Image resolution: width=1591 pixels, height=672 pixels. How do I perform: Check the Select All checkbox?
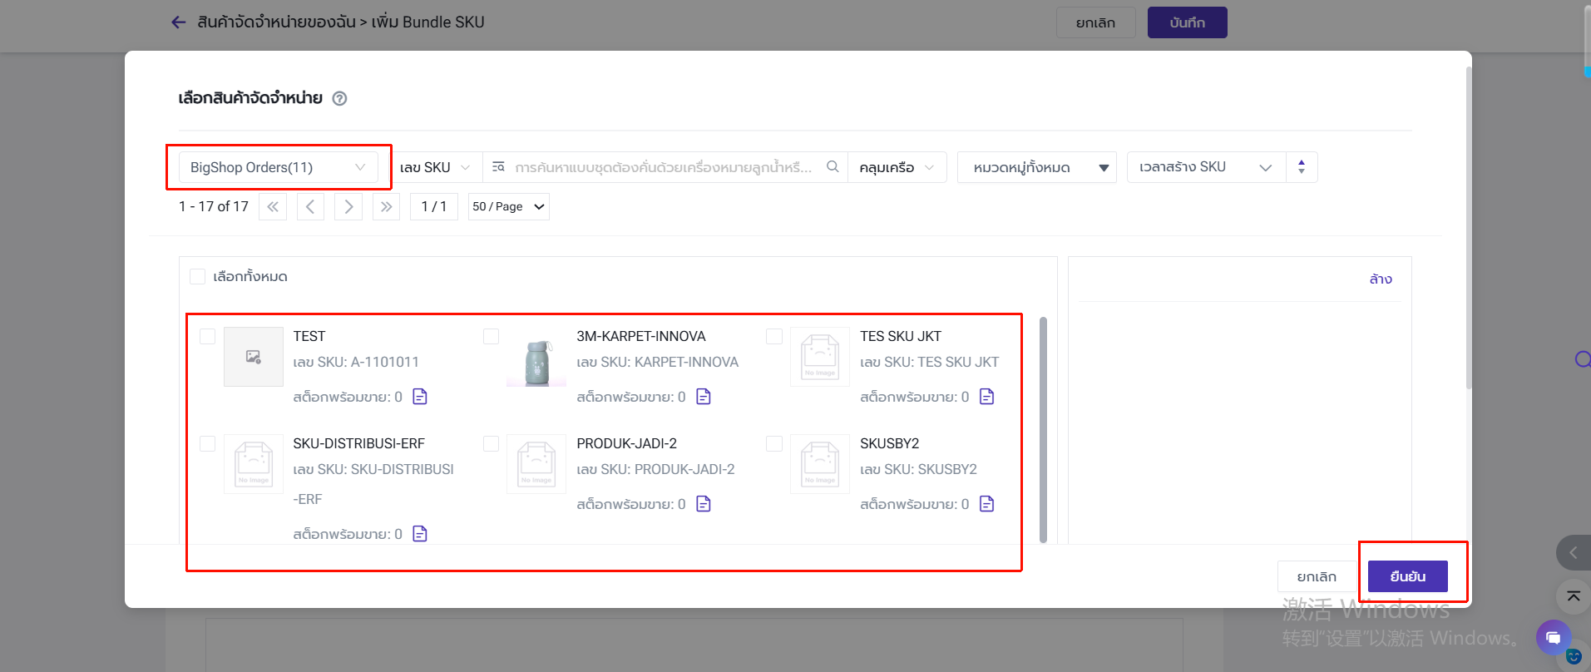[x=198, y=277]
